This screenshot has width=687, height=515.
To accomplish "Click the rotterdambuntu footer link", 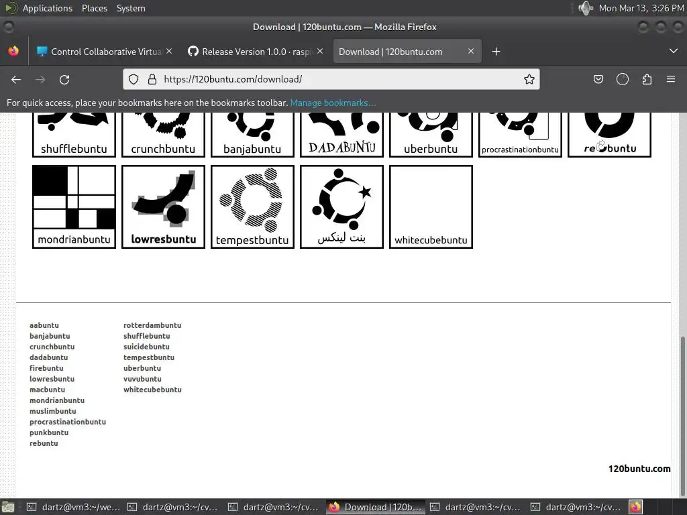I will [x=152, y=325].
